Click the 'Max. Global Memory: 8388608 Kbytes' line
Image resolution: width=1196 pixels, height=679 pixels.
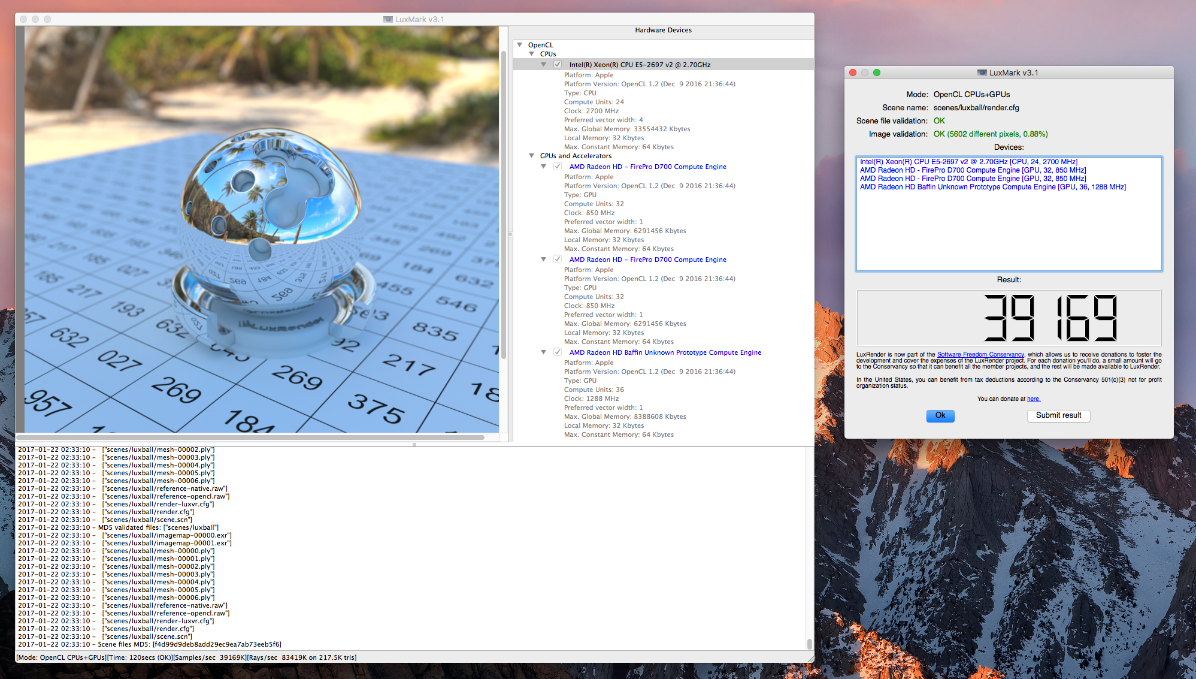click(x=625, y=417)
